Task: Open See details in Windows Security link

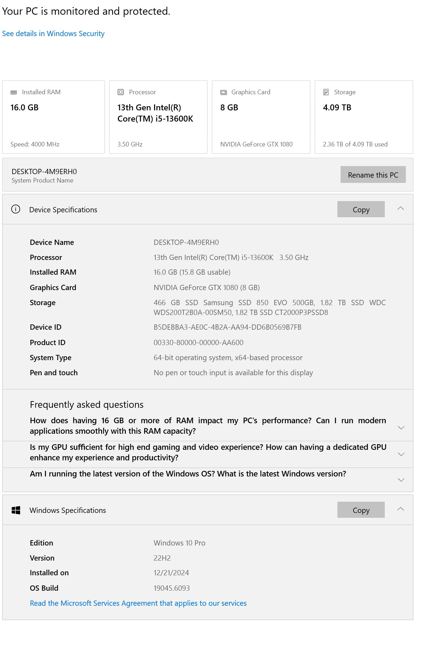Action: [53, 34]
